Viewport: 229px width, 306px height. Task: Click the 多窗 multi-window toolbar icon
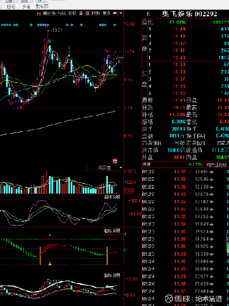[27, 4]
